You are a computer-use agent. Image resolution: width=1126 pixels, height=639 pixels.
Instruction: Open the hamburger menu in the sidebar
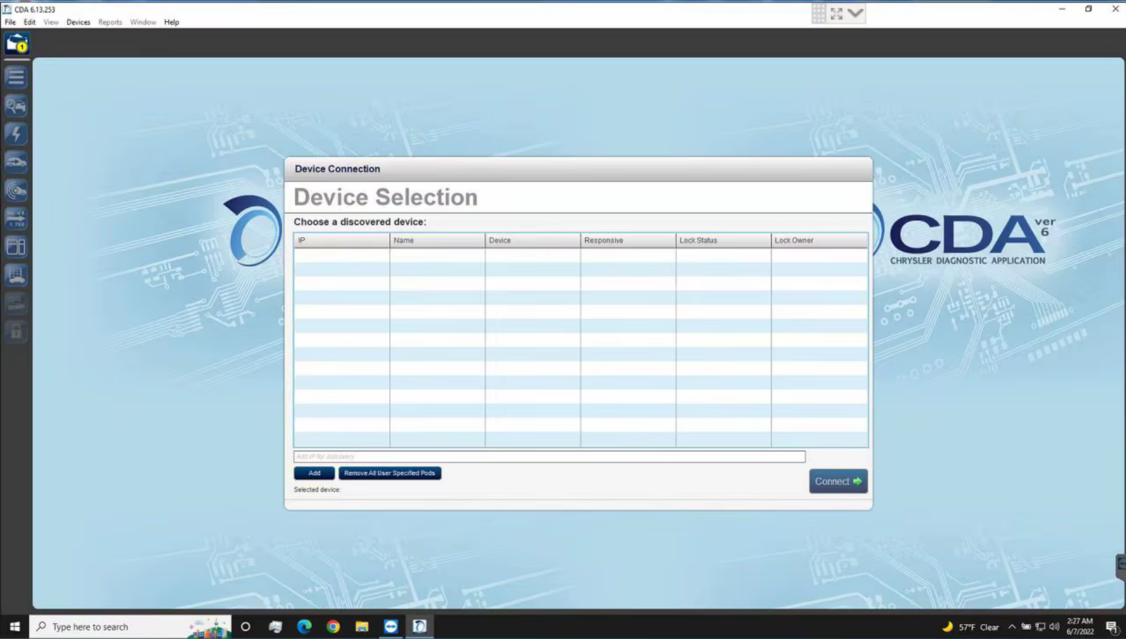point(15,77)
